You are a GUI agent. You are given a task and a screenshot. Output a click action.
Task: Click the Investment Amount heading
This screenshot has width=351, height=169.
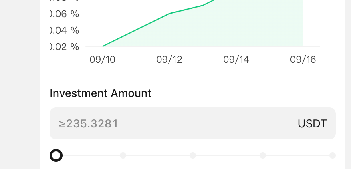tap(101, 93)
